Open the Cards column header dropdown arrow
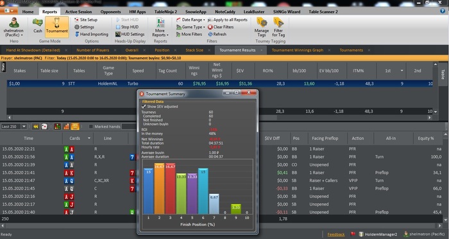Screen dimensions: 449x239 [89, 138]
